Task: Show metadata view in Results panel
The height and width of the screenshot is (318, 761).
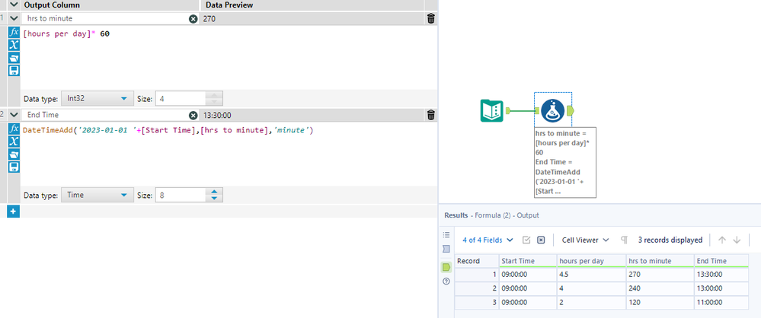Action: point(446,249)
